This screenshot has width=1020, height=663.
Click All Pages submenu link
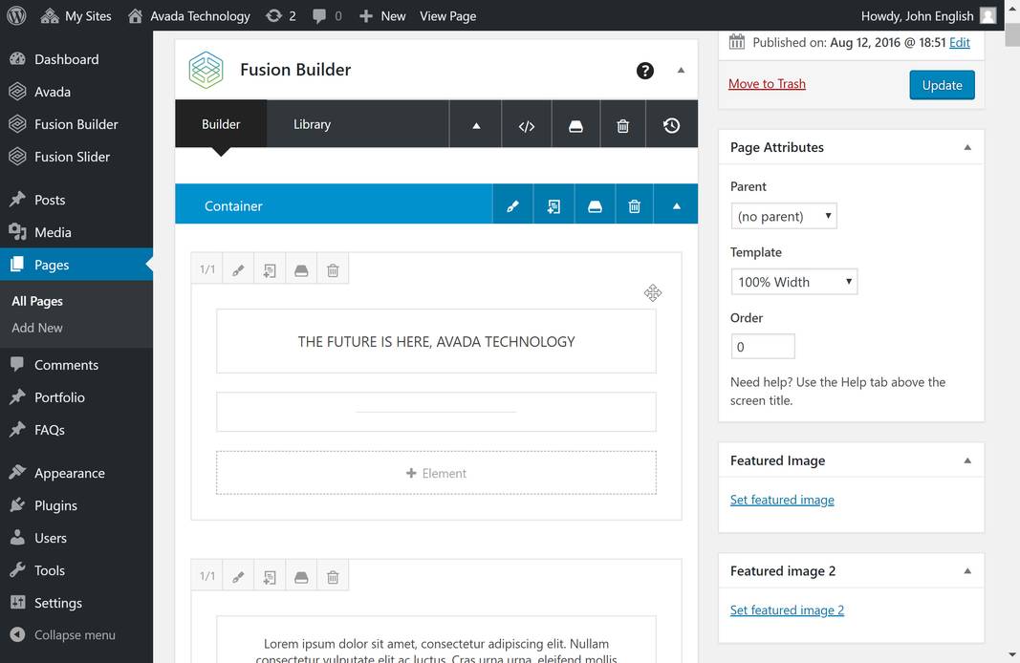tap(37, 301)
